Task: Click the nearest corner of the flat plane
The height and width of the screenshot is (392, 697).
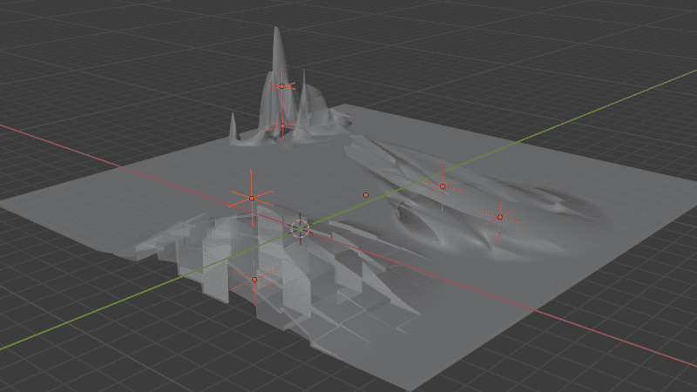Action: [x=413, y=389]
